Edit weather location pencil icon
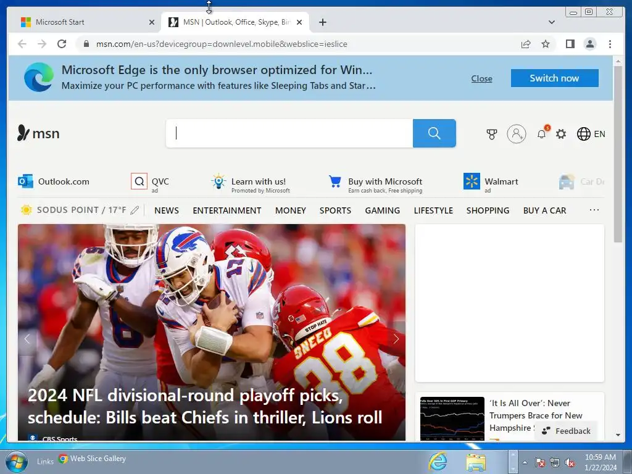This screenshot has height=474, width=632. (x=135, y=210)
